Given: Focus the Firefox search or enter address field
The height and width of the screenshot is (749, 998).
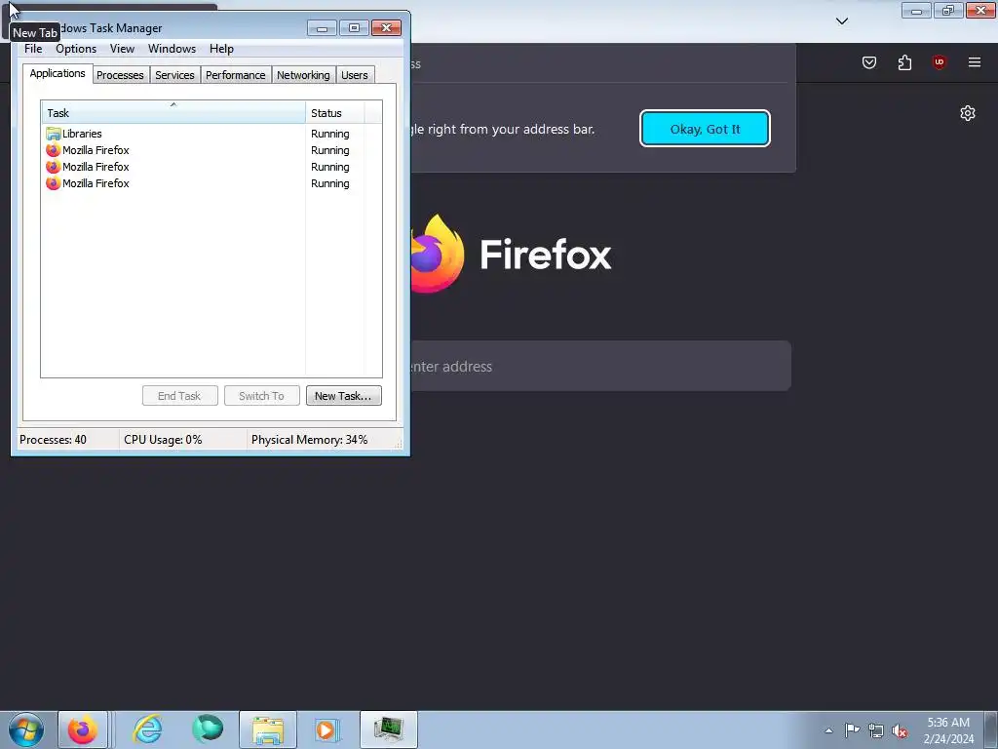Looking at the screenshot, I should pyautogui.click(x=600, y=367).
